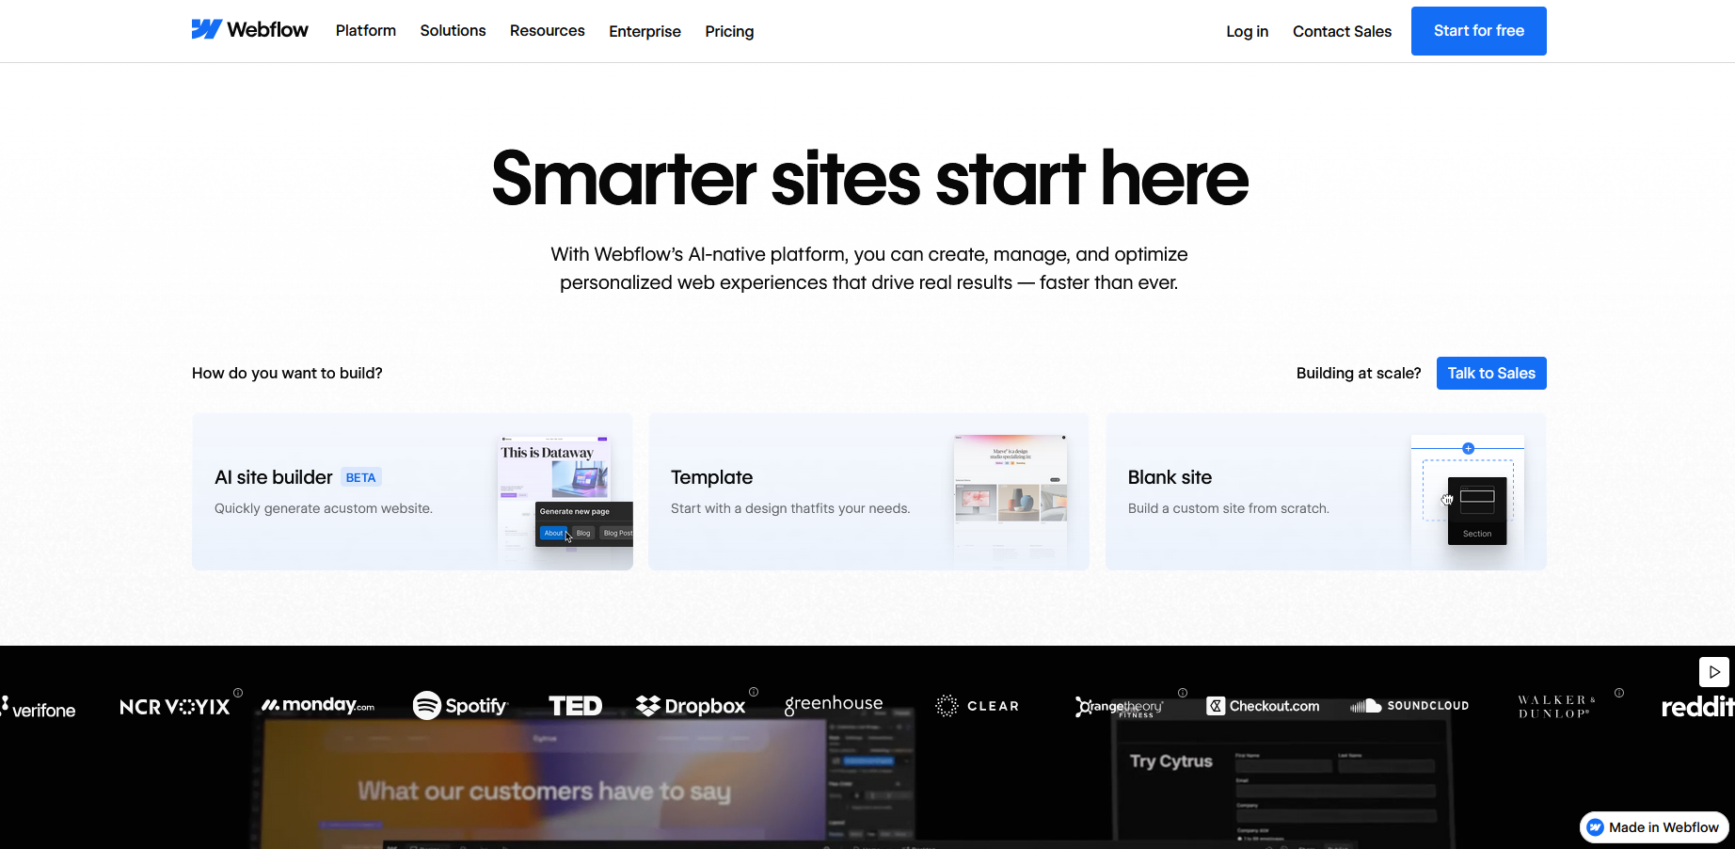Open the Pricing page

pos(729,31)
